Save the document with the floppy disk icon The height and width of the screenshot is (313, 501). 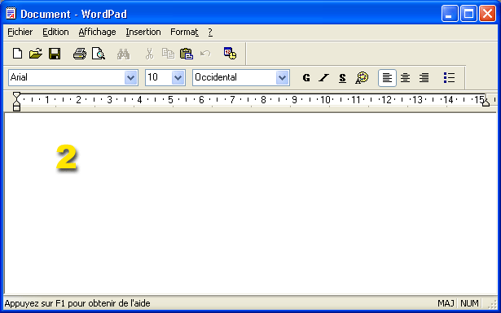[x=55, y=54]
